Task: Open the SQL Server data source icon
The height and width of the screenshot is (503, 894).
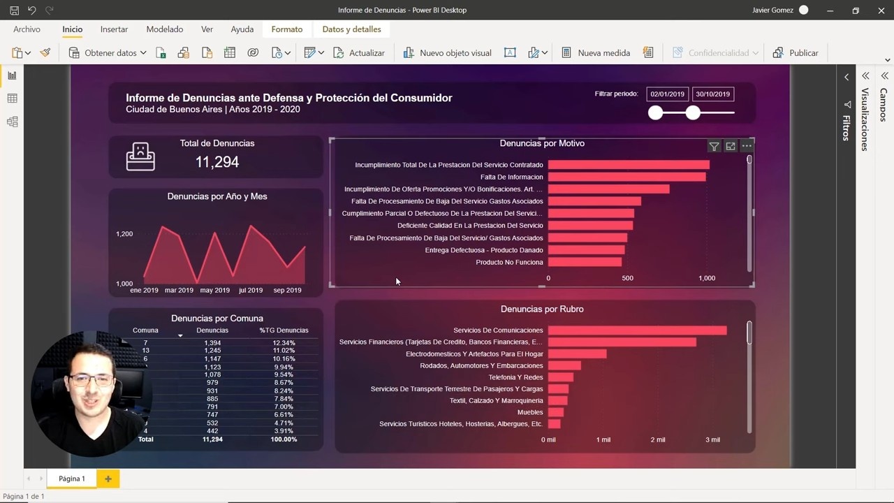Action: pyautogui.click(x=207, y=52)
